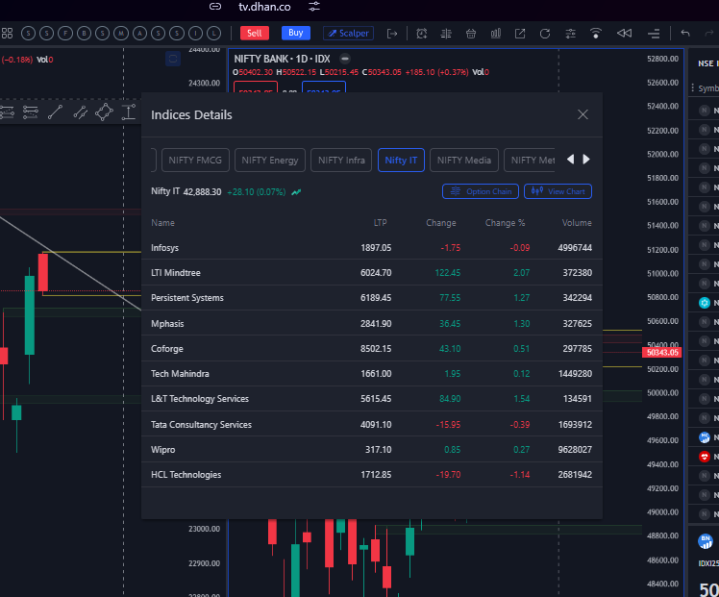Open the Scalper tool
The width and height of the screenshot is (719, 597).
point(348,33)
